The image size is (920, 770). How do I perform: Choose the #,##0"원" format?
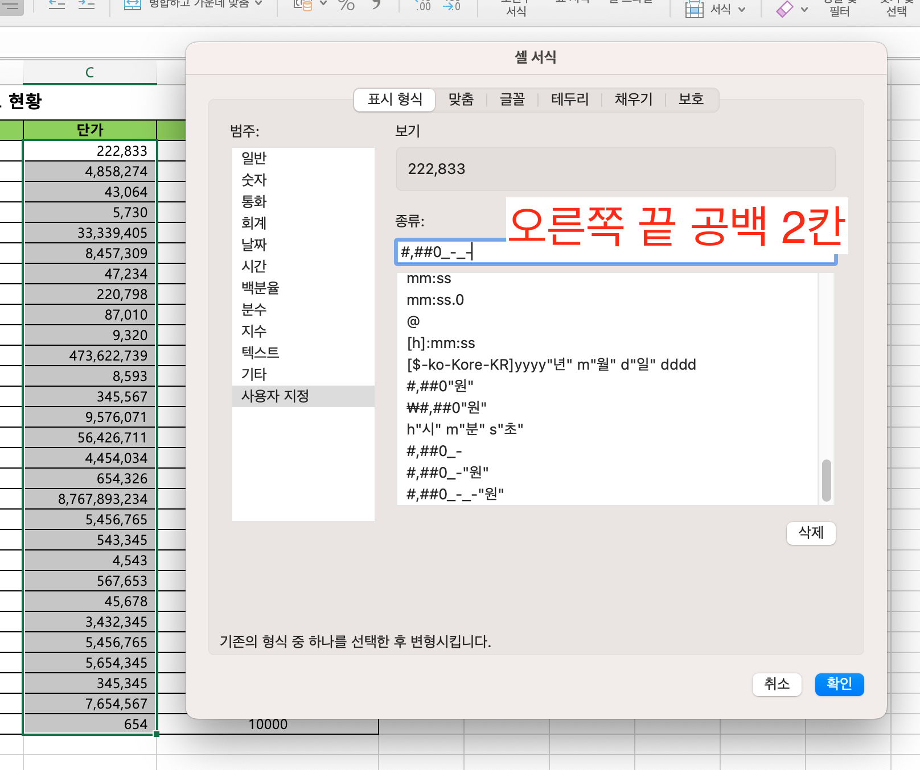(607, 387)
